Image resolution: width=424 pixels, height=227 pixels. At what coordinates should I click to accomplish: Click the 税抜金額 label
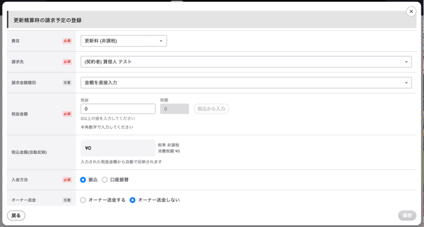pos(20,114)
